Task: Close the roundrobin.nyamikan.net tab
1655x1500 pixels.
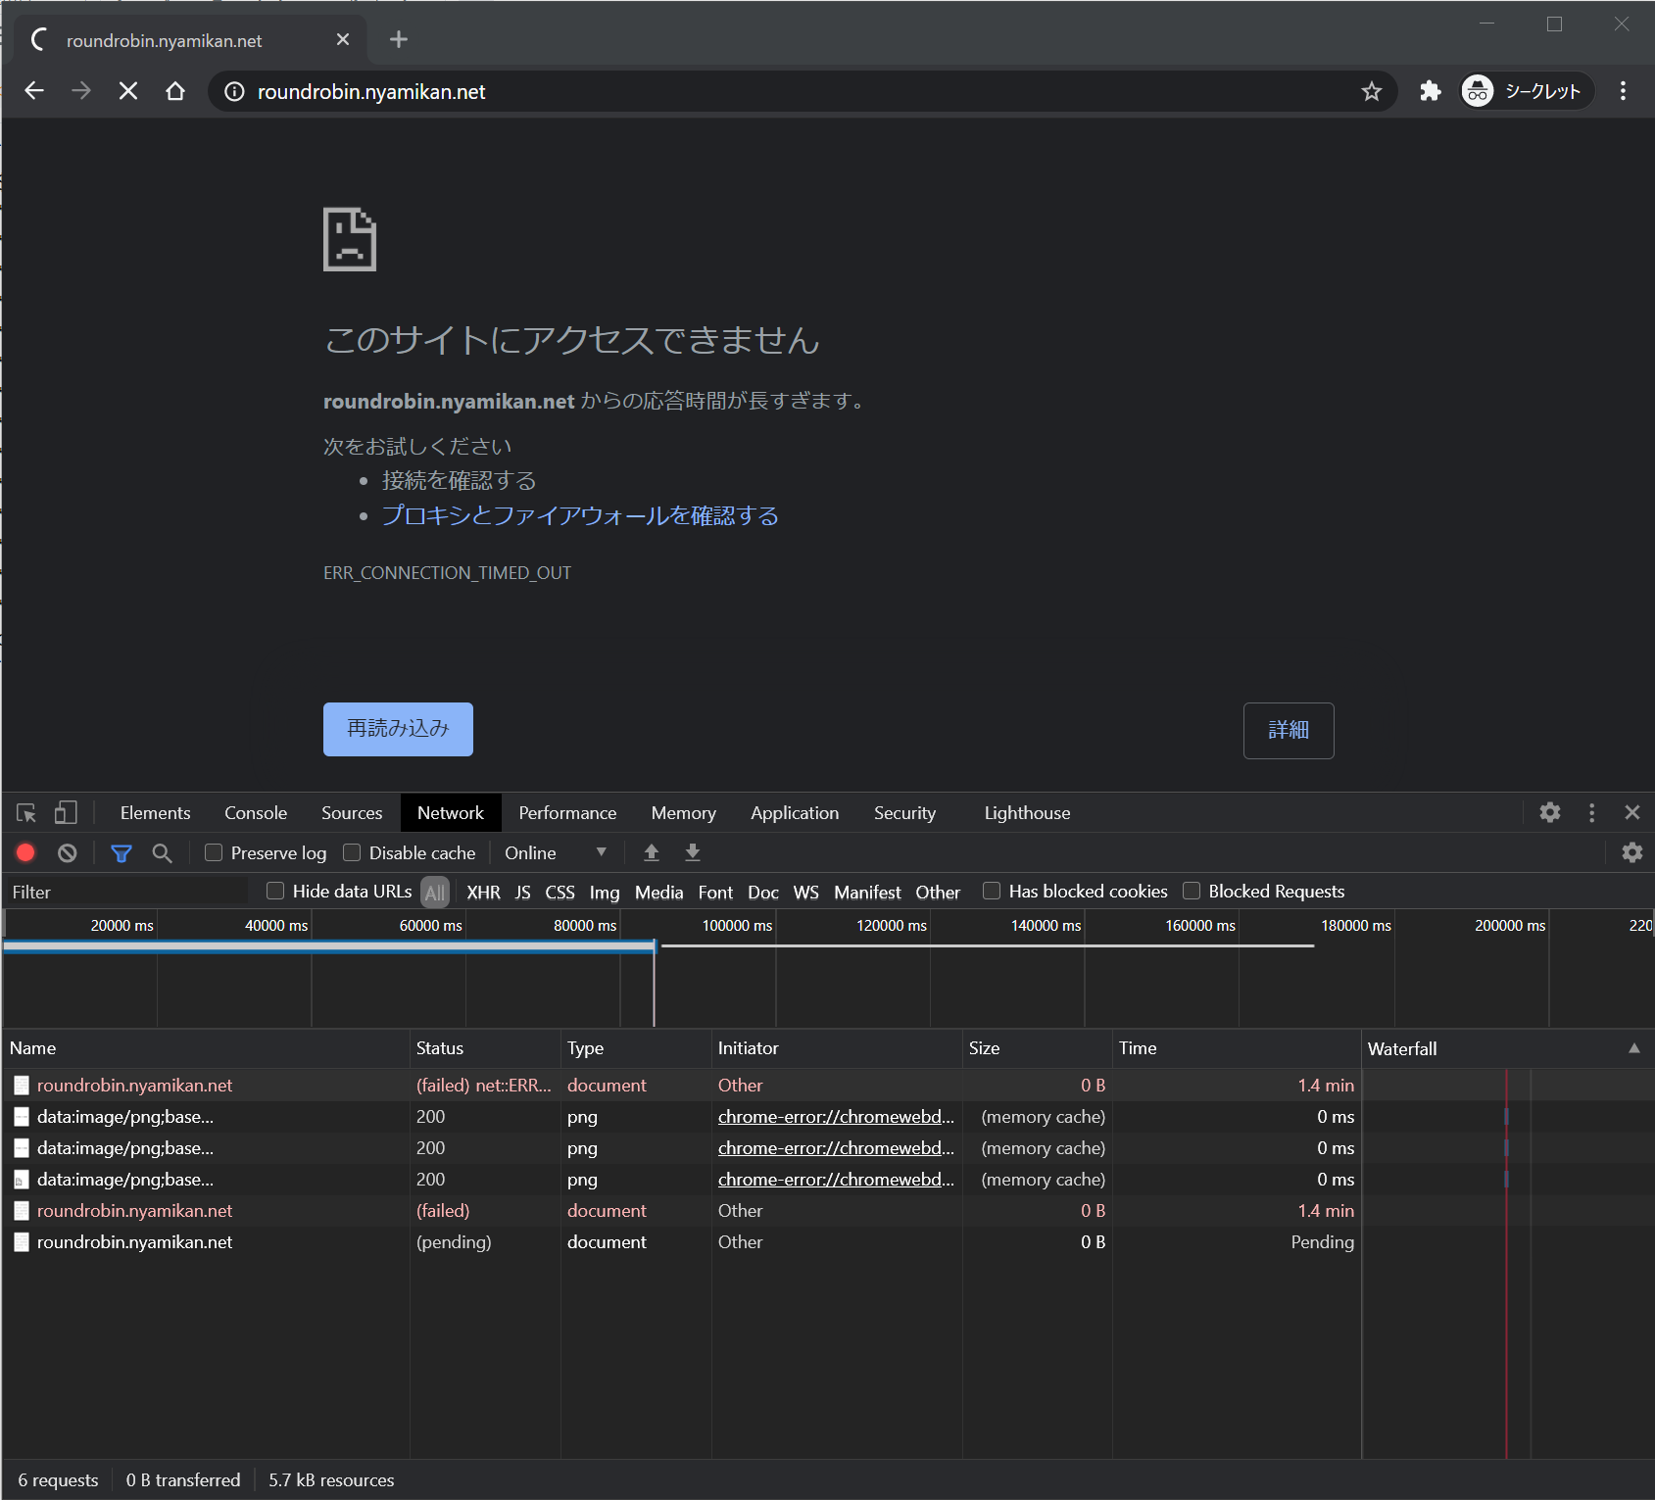Action: tap(343, 39)
